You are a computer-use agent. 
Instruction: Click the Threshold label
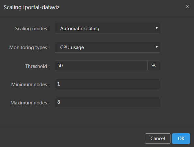38,66
